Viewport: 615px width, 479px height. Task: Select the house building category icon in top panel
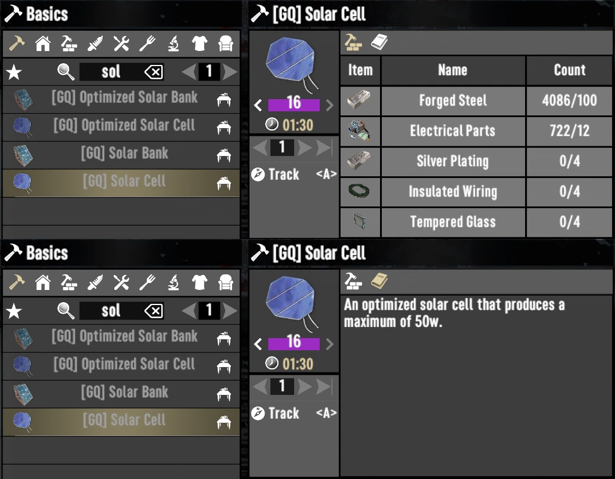43,43
